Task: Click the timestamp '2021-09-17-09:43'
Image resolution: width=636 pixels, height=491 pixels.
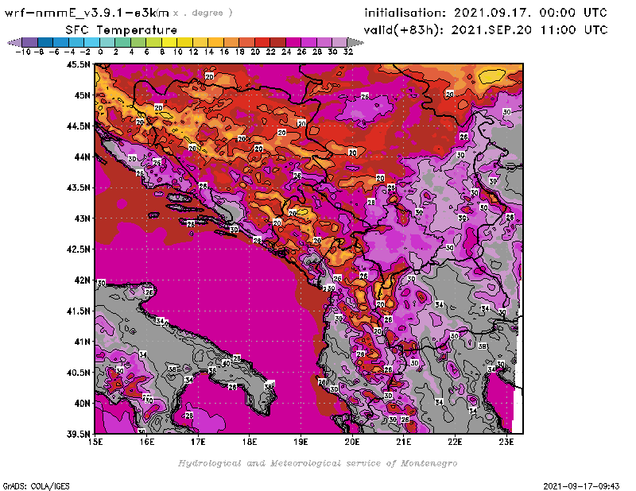Action: pyautogui.click(x=581, y=486)
